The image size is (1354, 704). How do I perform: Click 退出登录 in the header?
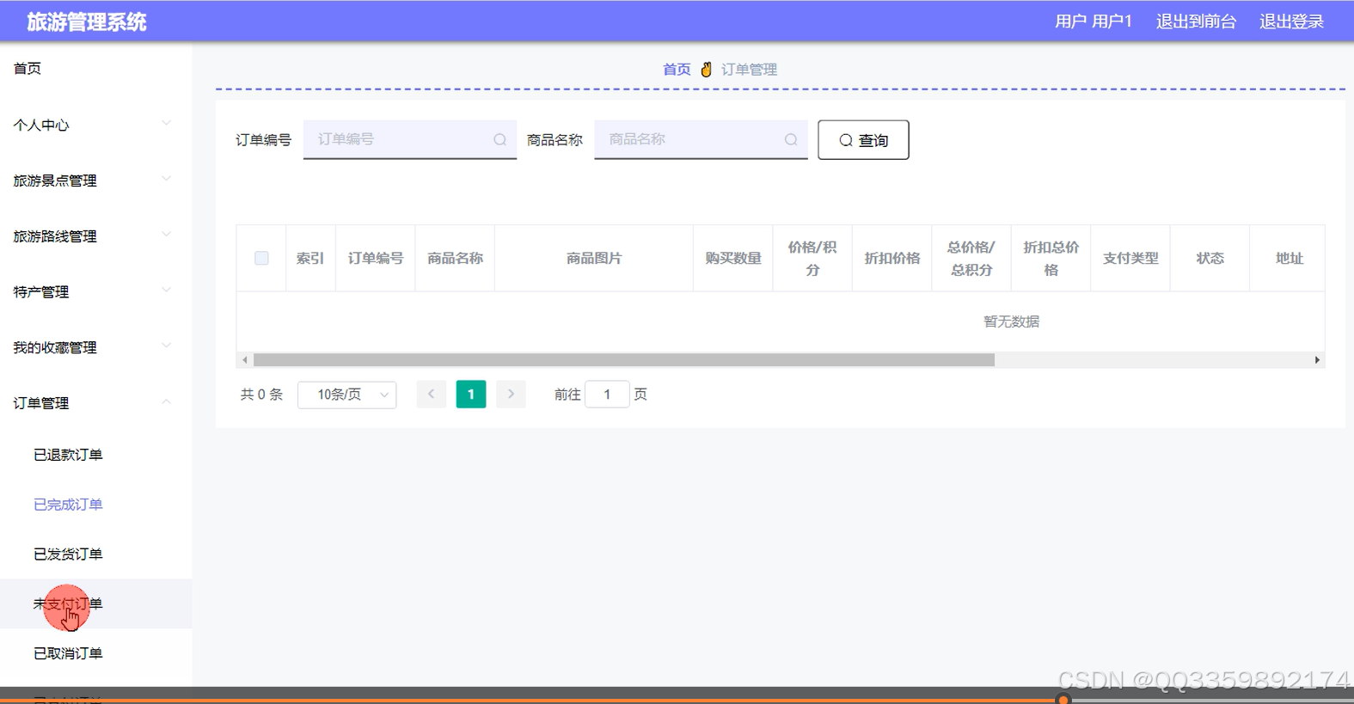coord(1291,21)
